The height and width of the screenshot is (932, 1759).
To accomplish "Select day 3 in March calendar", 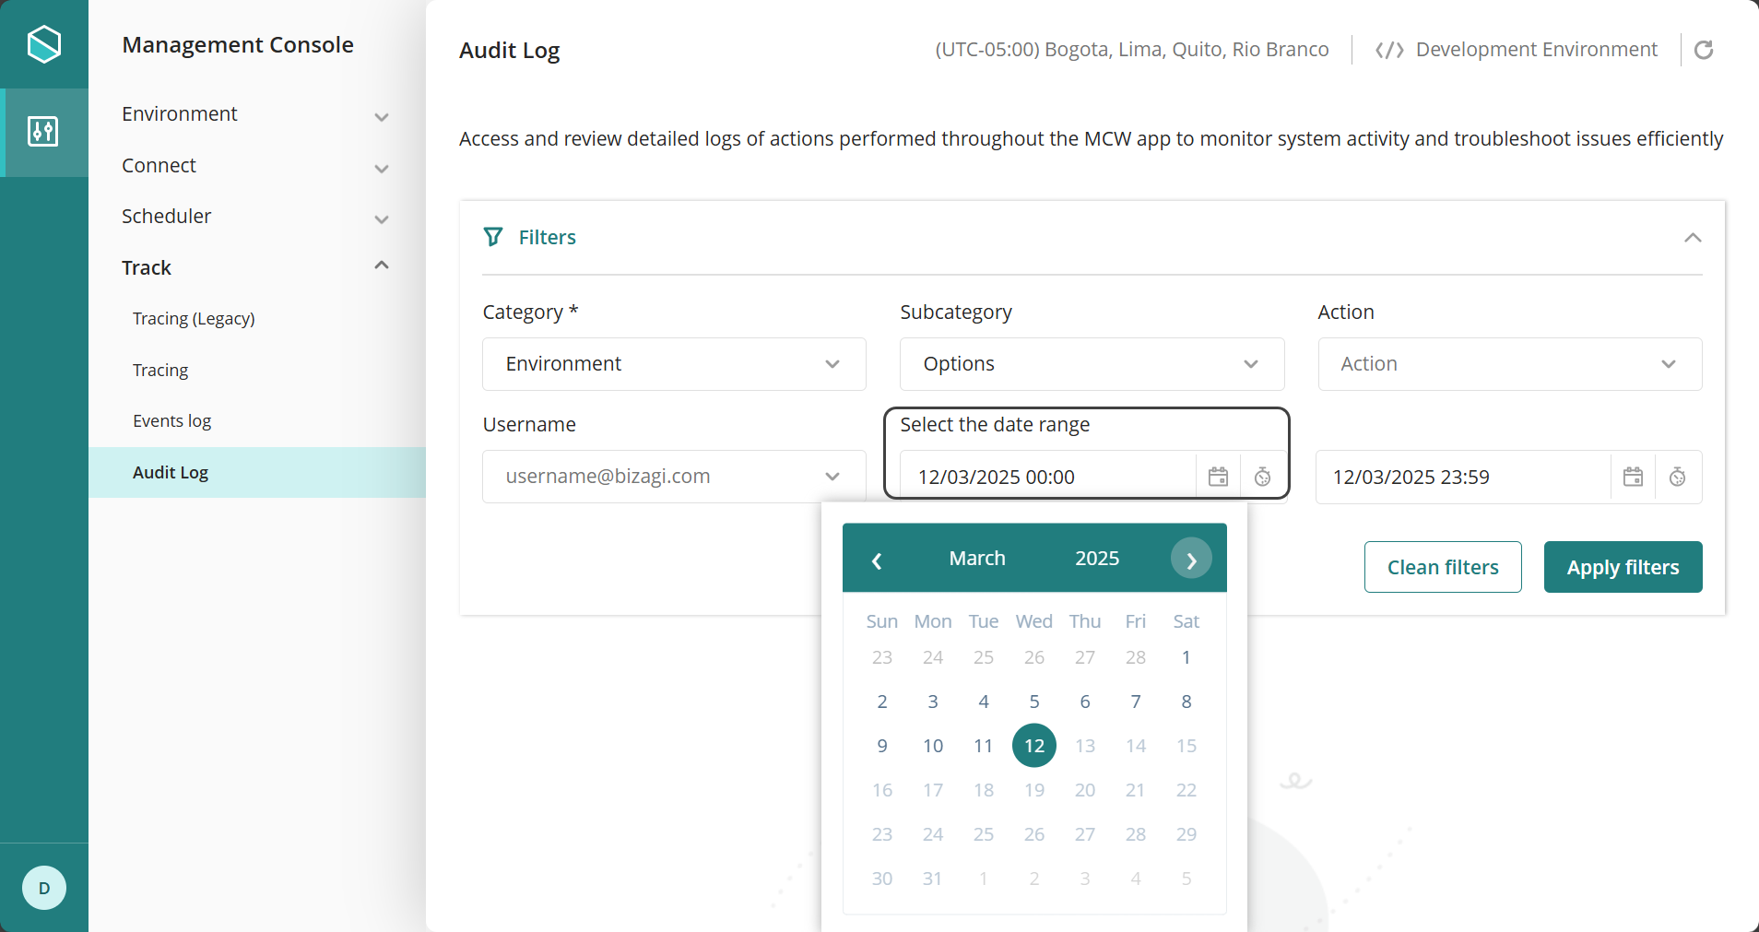I will pos(933,702).
